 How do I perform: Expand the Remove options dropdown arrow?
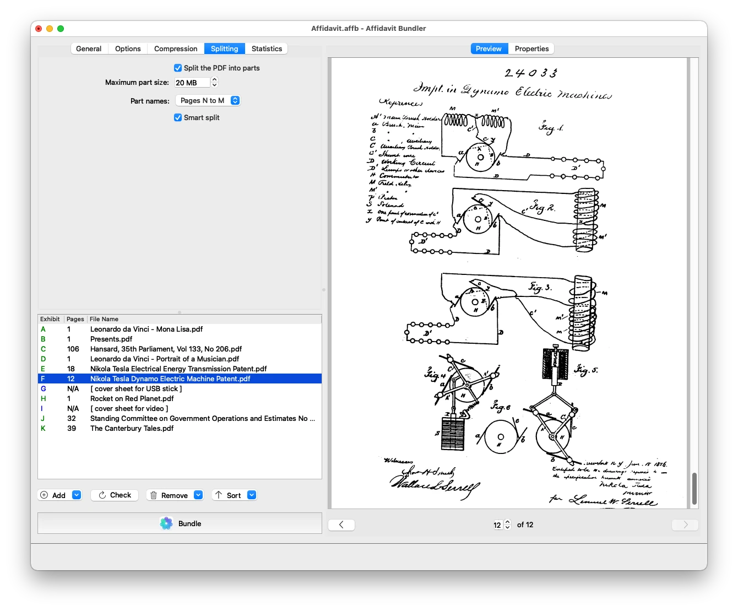point(198,495)
